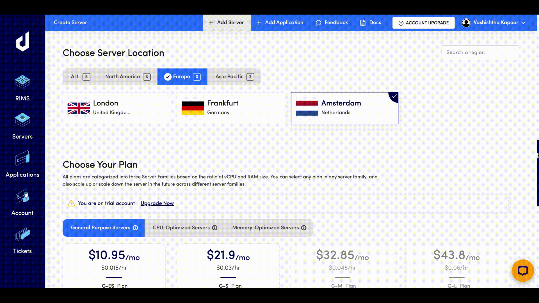Screen dimensions: 539x303
Task: Choose the London server location
Action: (116, 108)
